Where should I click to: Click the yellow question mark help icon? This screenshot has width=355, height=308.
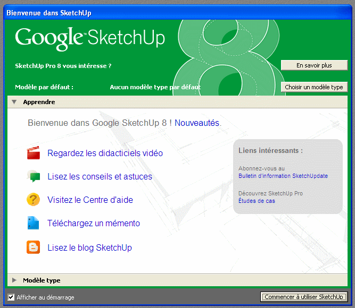point(34,200)
